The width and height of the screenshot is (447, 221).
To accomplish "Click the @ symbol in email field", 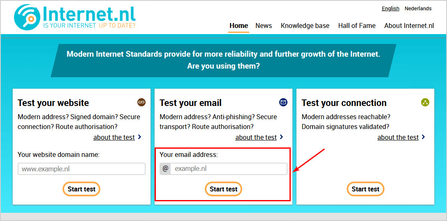I will pos(165,169).
